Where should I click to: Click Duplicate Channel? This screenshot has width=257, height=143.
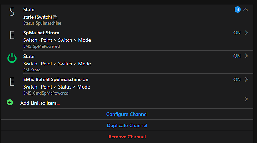point(127,125)
